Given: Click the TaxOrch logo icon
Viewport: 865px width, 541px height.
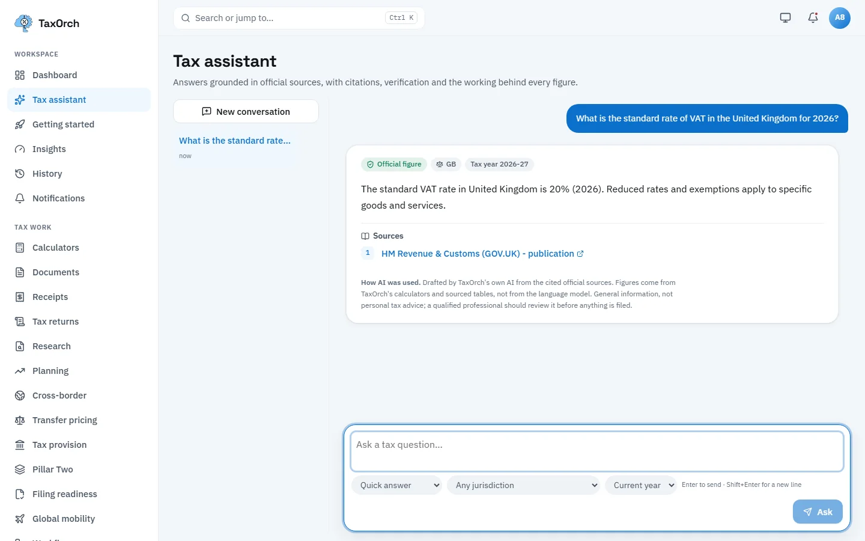Looking at the screenshot, I should (x=23, y=23).
